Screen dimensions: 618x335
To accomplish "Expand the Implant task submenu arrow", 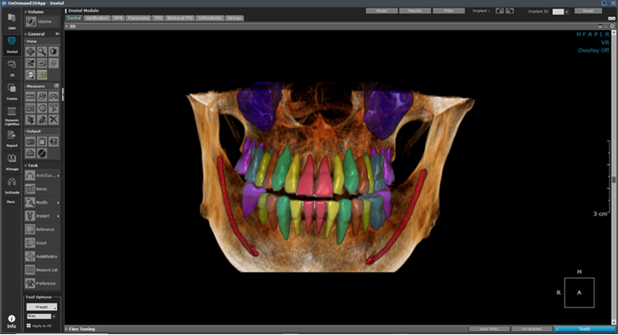I will click(58, 217).
